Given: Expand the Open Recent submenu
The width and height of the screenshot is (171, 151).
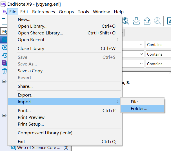Looking at the screenshot, I should [x=65, y=40].
